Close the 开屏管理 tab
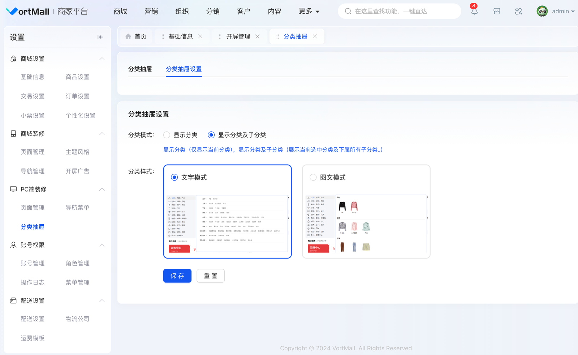 [x=258, y=36]
